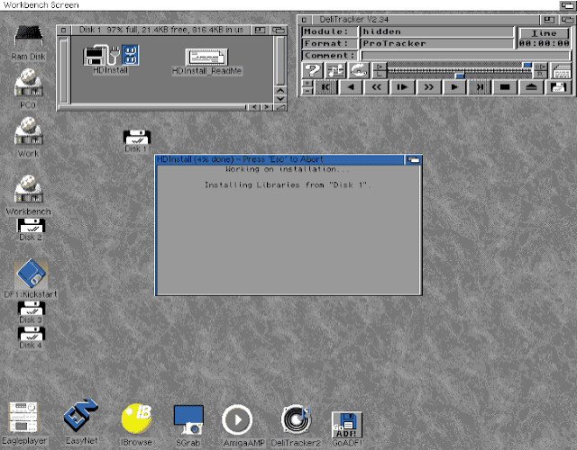Click the Workbench Screen title bar
This screenshot has height=450, width=577.
point(288,5)
